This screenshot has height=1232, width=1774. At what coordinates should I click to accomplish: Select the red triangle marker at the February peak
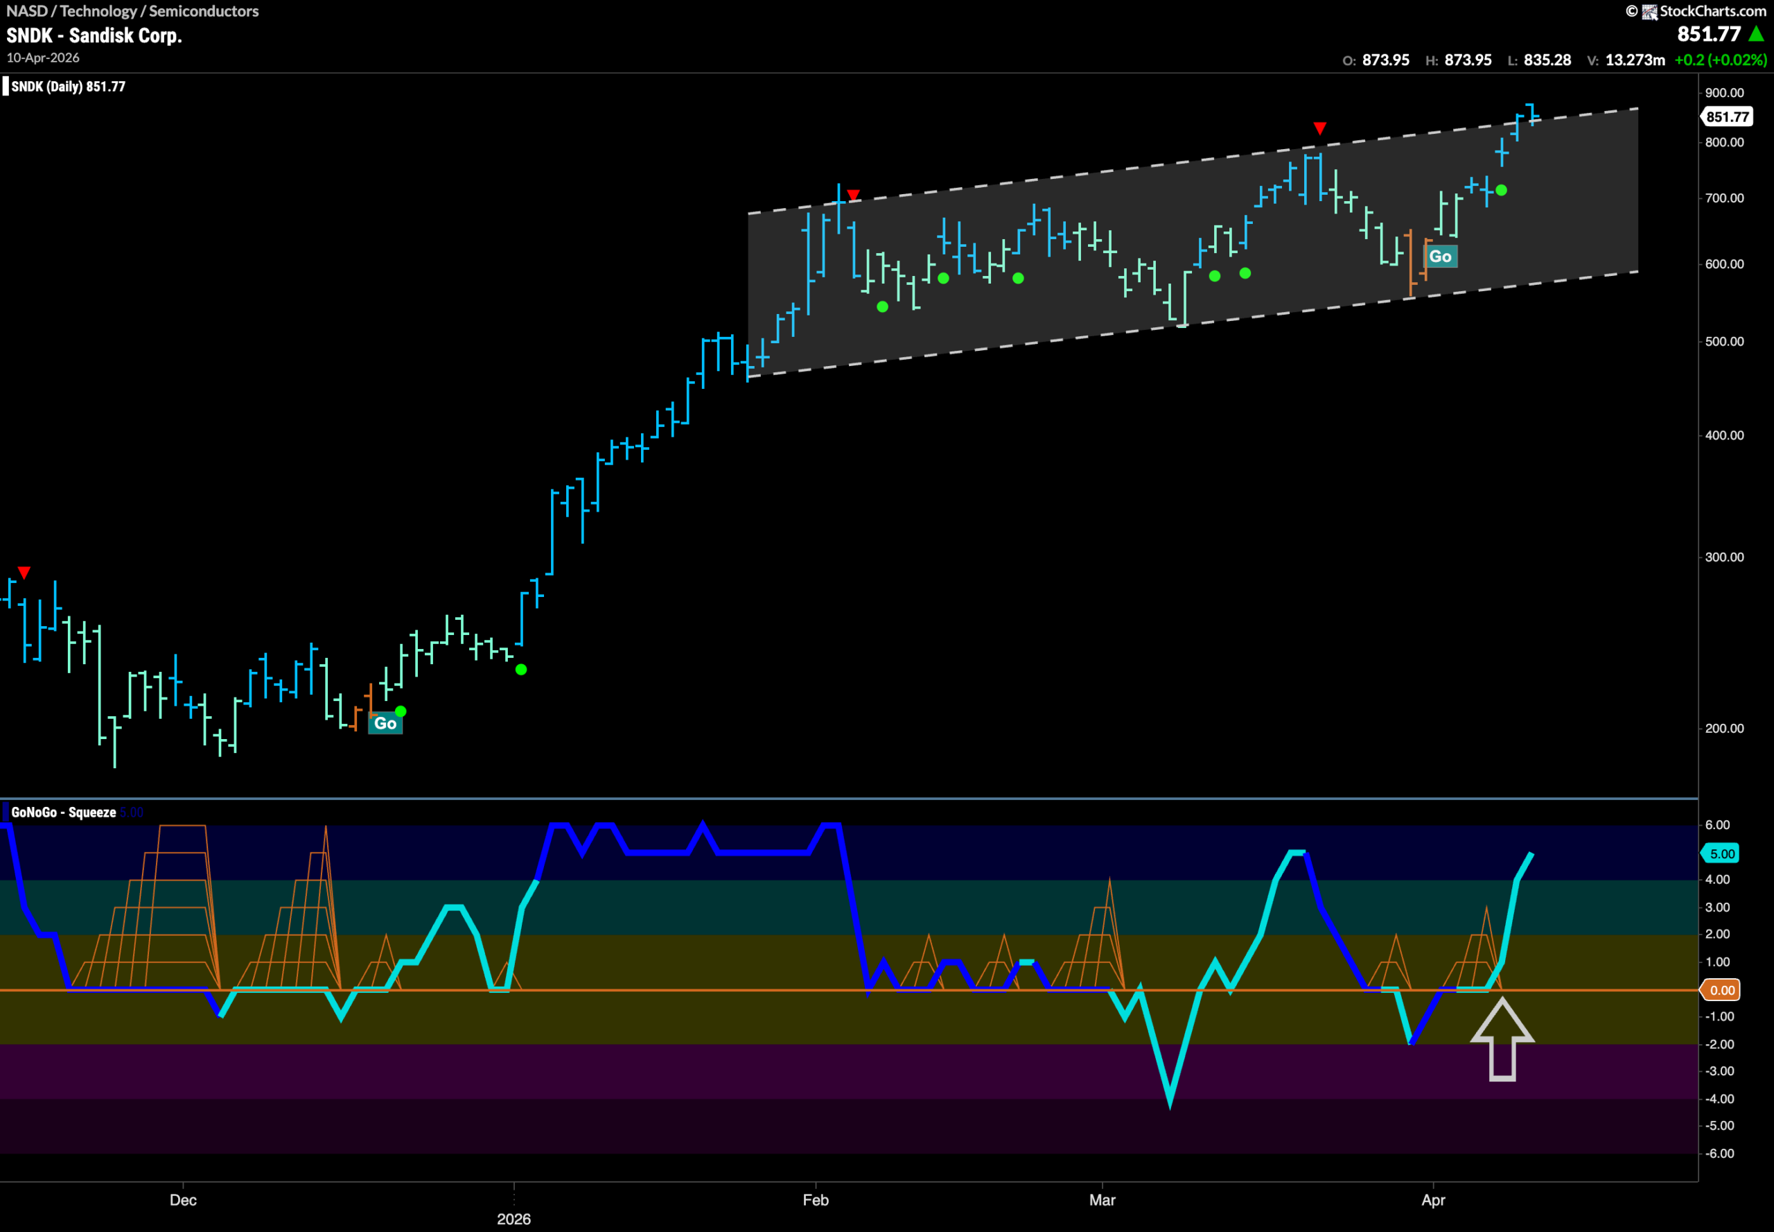pos(852,195)
